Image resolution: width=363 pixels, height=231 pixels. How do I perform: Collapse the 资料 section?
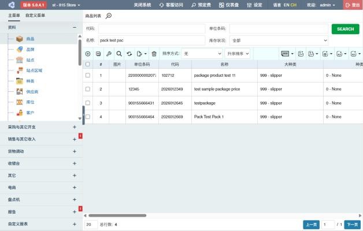point(75,27)
